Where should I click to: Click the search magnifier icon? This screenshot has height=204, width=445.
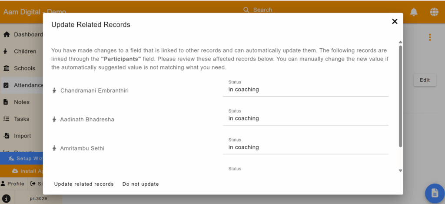click(x=246, y=10)
